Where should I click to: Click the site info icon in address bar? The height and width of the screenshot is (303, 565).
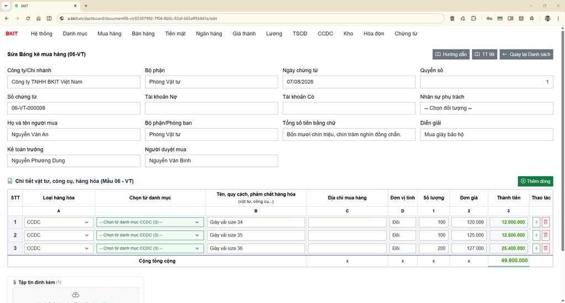[62, 18]
